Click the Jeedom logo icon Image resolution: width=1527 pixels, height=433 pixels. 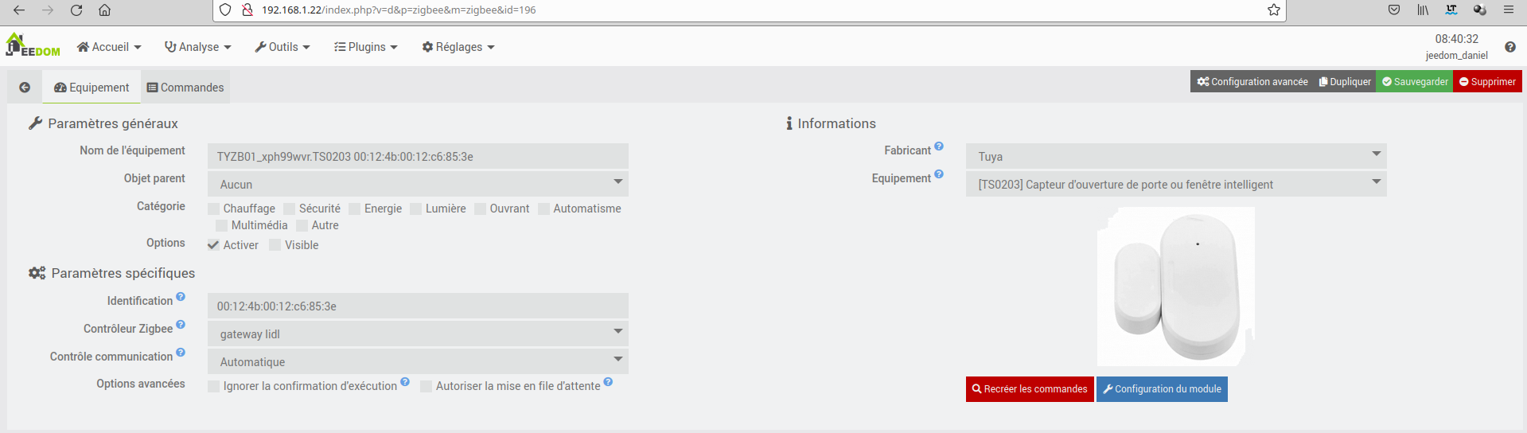click(x=32, y=45)
